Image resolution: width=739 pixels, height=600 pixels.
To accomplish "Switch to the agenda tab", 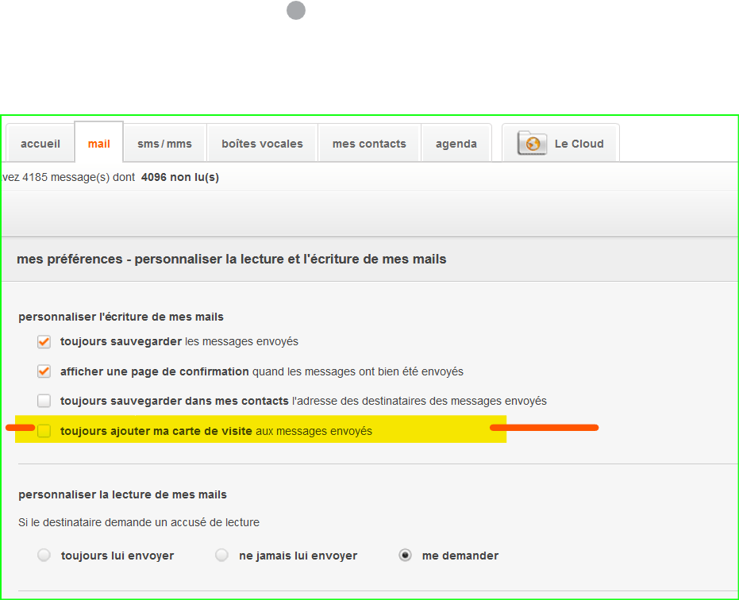I will click(456, 144).
